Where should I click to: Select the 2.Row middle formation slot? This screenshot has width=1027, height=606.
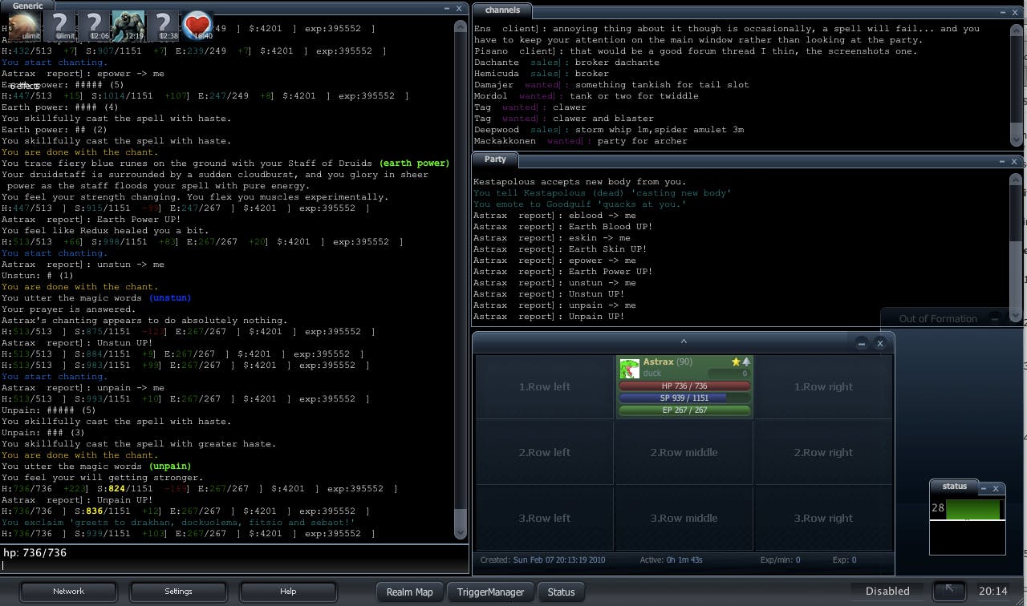[684, 452]
